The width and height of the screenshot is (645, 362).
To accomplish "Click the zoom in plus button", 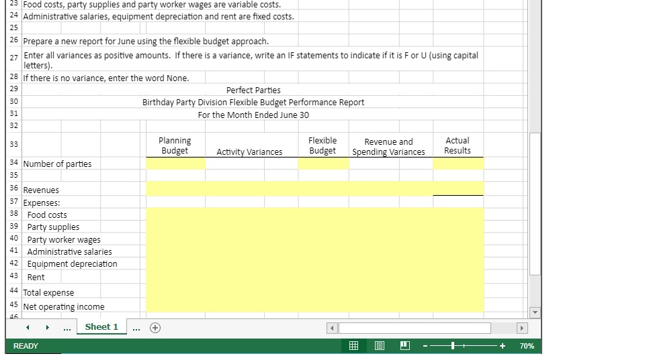I will coord(503,346).
